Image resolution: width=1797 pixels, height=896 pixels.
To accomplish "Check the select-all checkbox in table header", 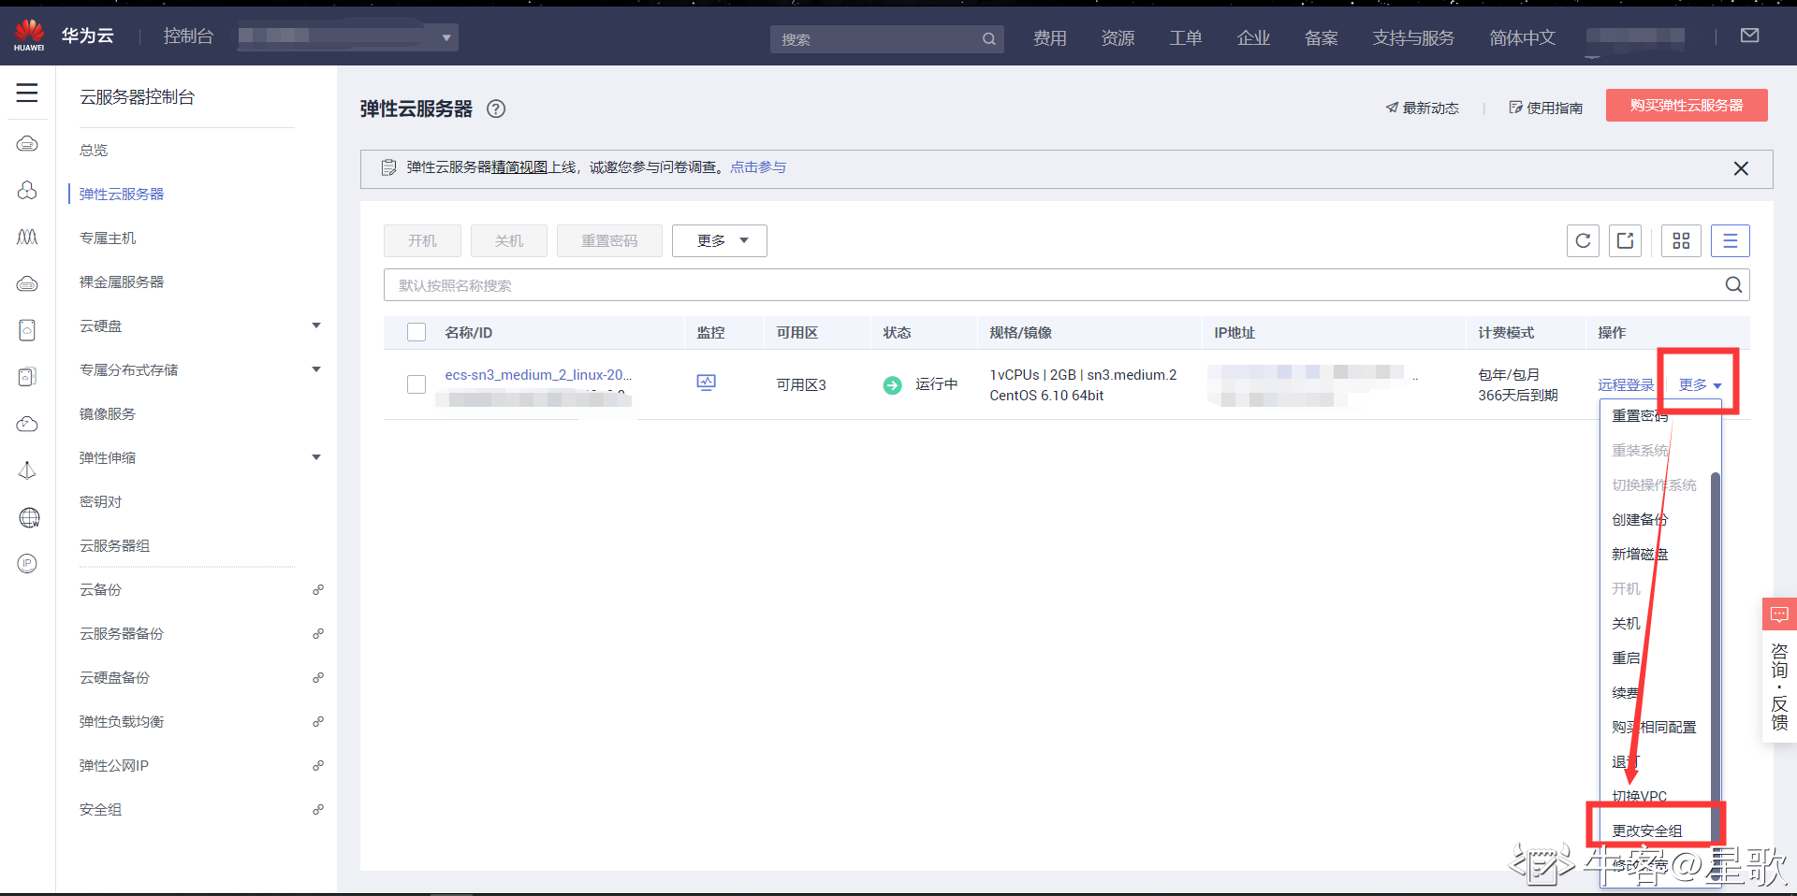I will click(416, 332).
